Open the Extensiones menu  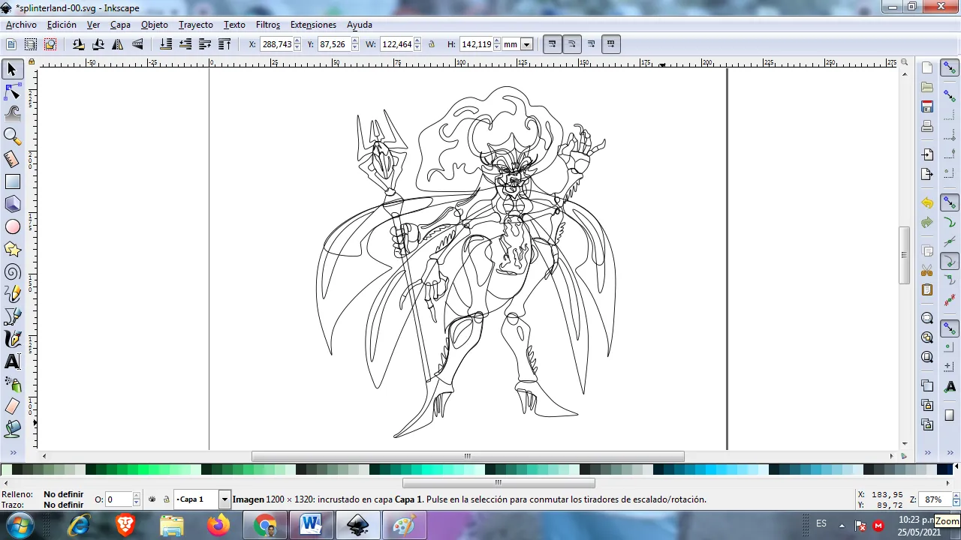[313, 25]
